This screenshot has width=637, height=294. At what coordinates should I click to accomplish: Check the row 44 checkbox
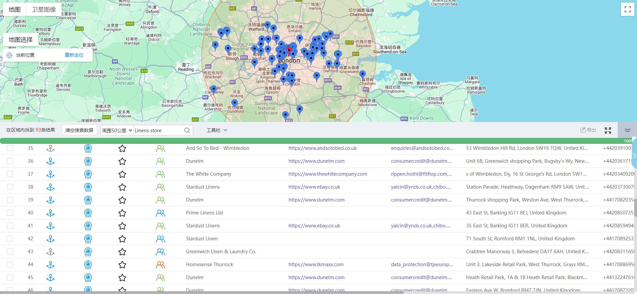click(x=10, y=265)
